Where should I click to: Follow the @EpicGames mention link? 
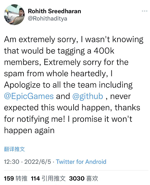pyautogui.click(x=29, y=96)
